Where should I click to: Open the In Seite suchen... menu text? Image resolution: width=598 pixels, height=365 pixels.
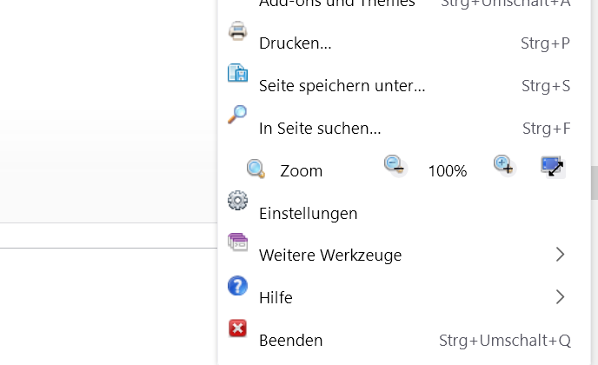(320, 129)
